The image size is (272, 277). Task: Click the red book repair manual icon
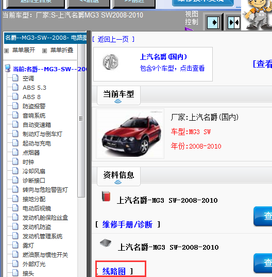[106, 196]
